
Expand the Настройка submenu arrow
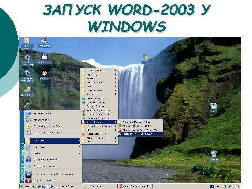pyautogui.click(x=79, y=147)
